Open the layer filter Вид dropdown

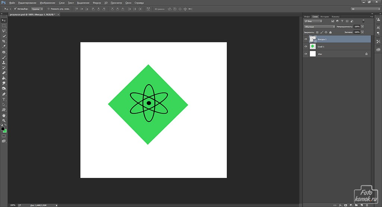[x=313, y=21]
